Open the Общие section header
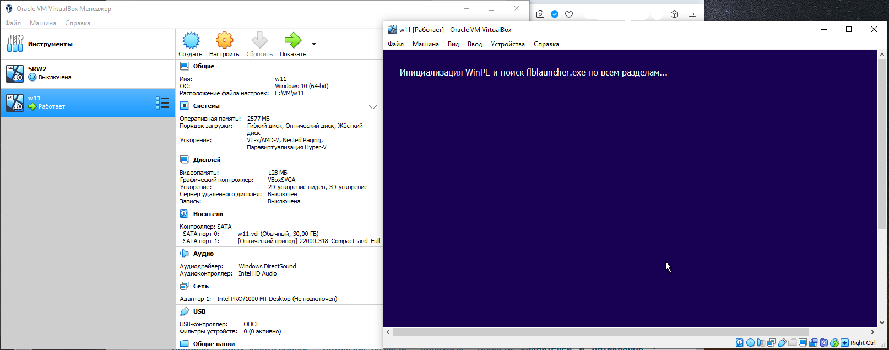The height and width of the screenshot is (350, 889). [x=204, y=66]
